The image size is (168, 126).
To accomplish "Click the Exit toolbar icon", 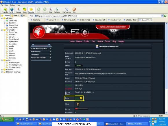I will click(74, 10).
